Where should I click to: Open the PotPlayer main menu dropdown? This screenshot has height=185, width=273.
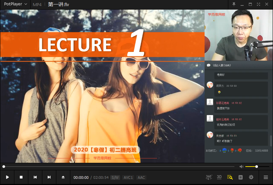point(16,4)
